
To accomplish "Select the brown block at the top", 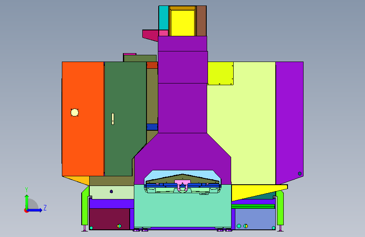I will [201, 21].
